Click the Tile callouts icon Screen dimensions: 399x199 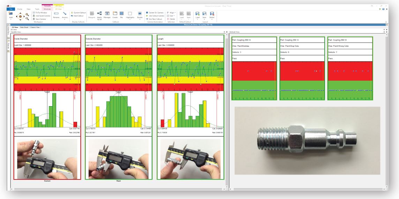coord(121,15)
